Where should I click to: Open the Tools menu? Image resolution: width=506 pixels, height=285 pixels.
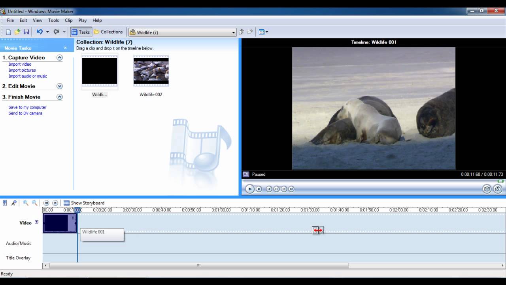click(53, 21)
